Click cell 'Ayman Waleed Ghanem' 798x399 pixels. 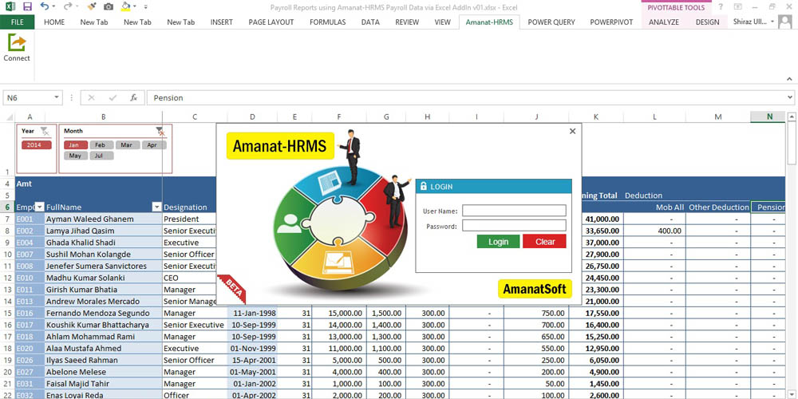click(103, 219)
